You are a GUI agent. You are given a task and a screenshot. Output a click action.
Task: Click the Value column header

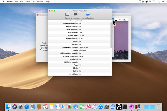(81, 21)
